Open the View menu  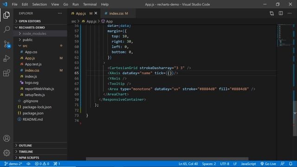coord(55,4)
